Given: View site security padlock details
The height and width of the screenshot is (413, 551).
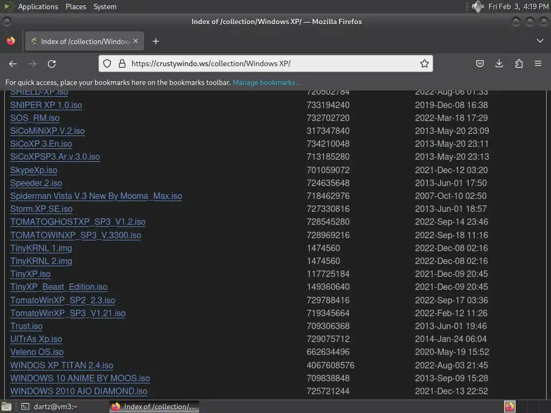Looking at the screenshot, I should click(122, 63).
